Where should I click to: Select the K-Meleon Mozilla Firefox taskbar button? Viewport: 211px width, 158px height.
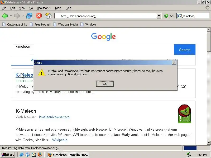coord(68,155)
